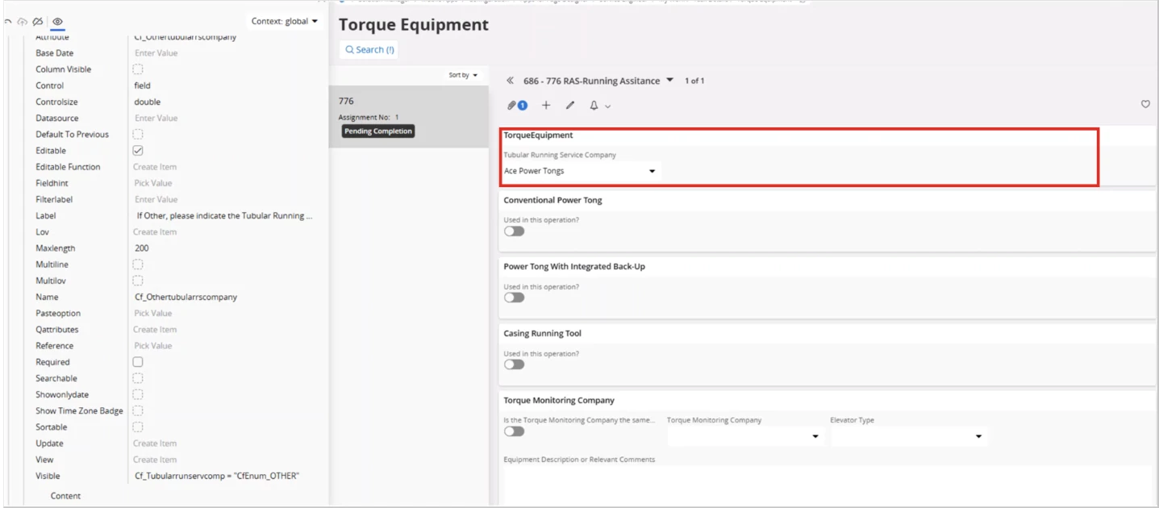Click the plus icon to add record
The height and width of the screenshot is (508, 1159).
tap(546, 106)
